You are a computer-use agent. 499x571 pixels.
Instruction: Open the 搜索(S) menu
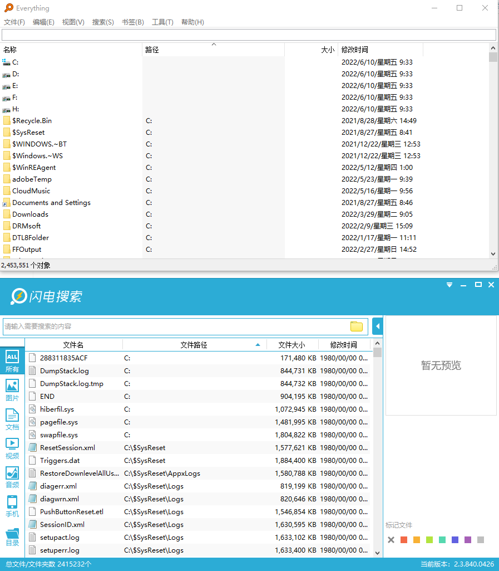tap(103, 22)
